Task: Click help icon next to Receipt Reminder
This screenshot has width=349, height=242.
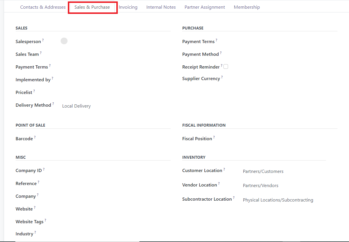Action: point(221,66)
